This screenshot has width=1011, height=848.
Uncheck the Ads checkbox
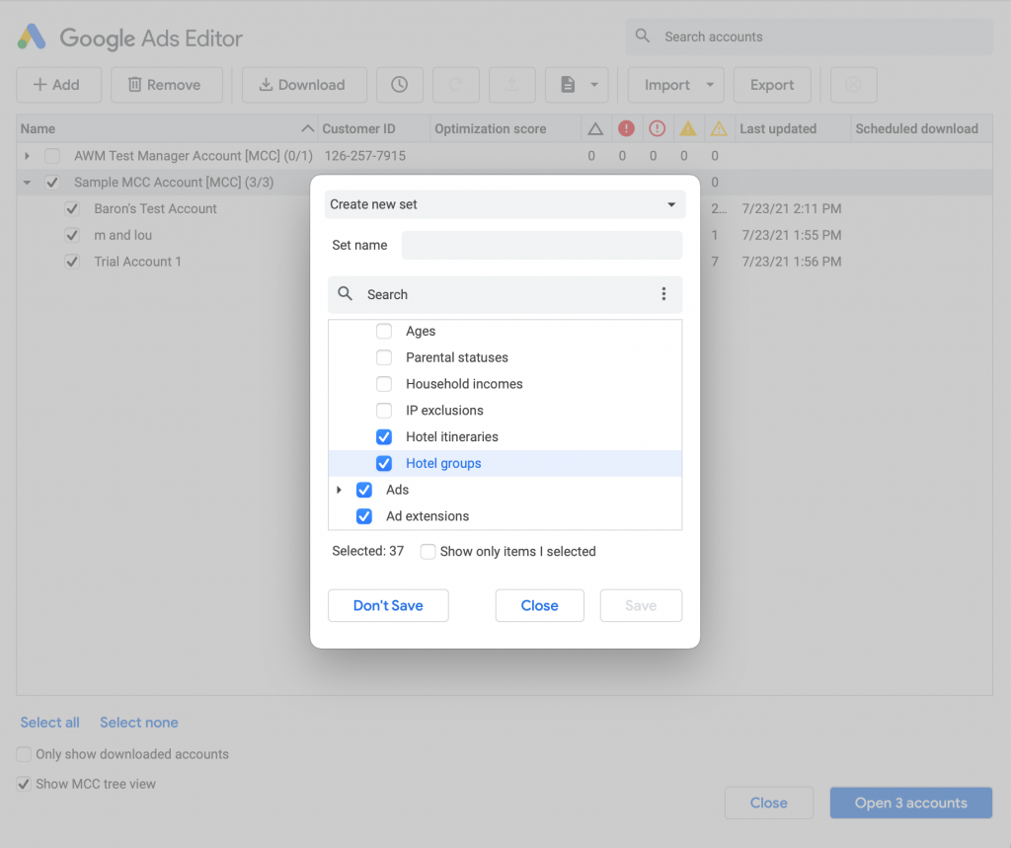click(x=363, y=490)
